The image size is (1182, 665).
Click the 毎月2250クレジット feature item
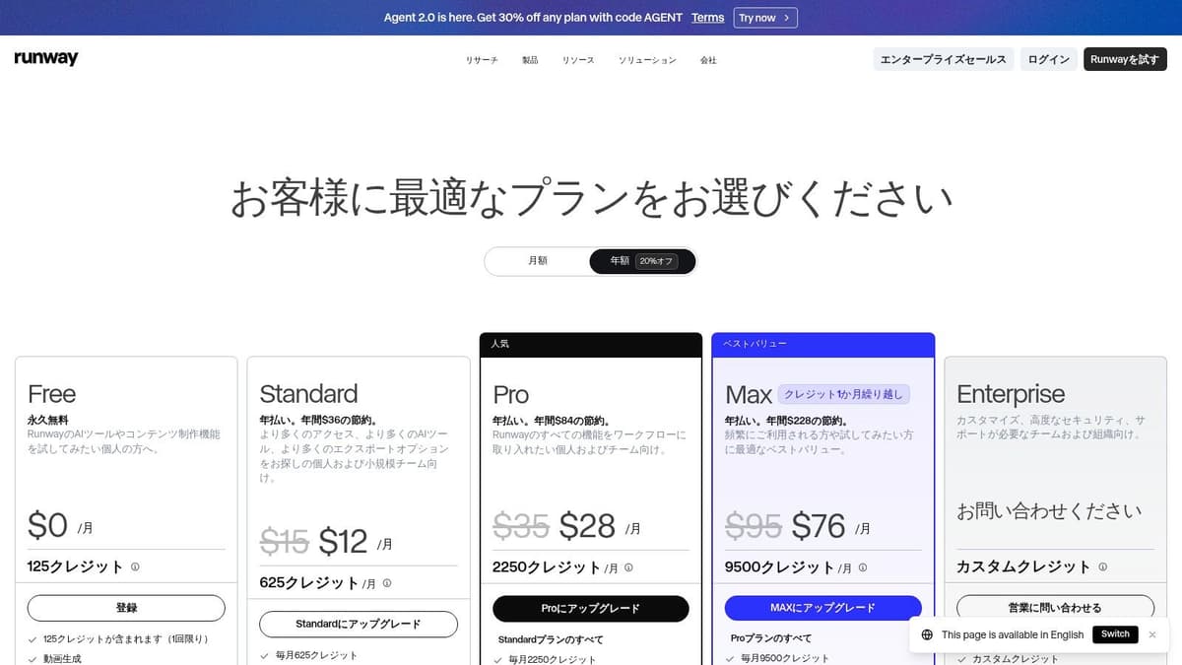coord(553,659)
